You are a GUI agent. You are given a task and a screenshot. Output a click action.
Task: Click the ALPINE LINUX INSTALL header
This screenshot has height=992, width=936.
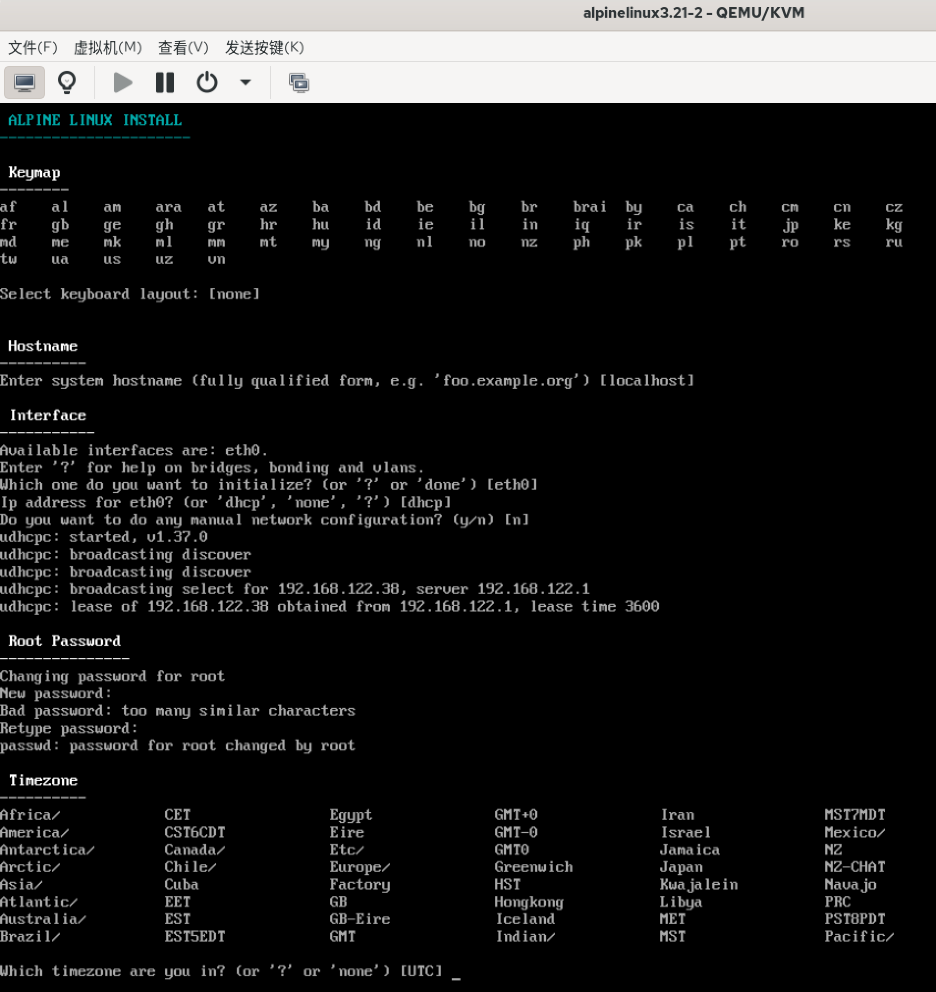coord(95,120)
